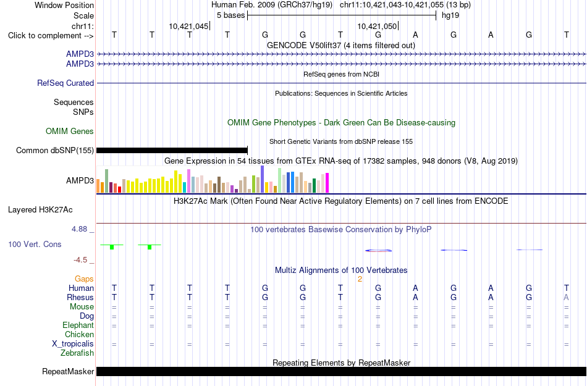Click the 10,421,050 ruler position label
Screen dimensions: 587x386
[x=377, y=26]
